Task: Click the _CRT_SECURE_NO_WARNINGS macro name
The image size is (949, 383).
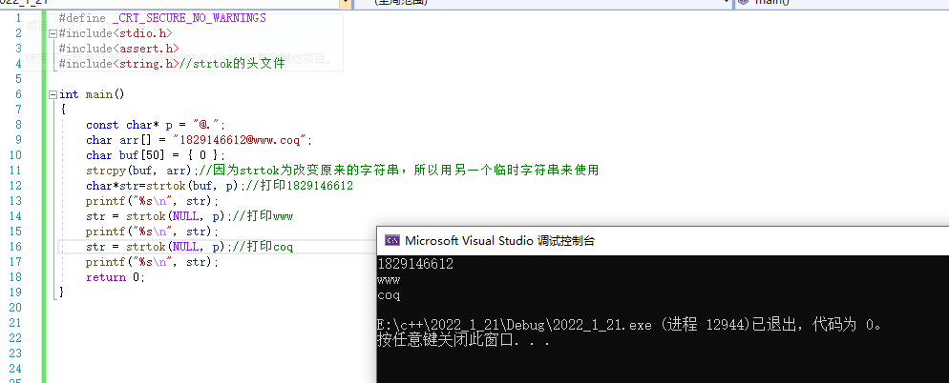Action: tap(189, 18)
